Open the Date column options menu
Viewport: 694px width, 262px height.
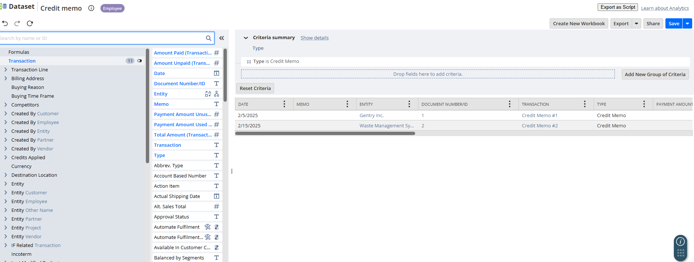pyautogui.click(x=284, y=104)
